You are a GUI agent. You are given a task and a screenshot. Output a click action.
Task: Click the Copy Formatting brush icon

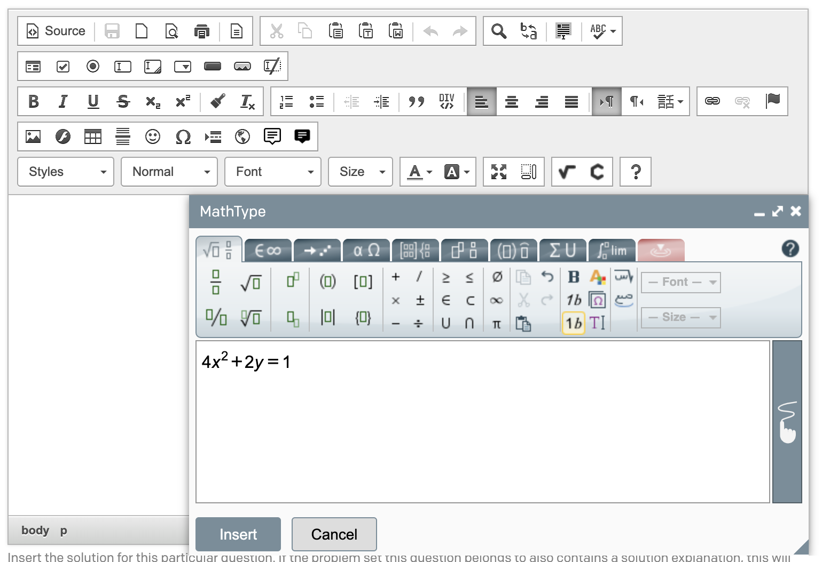(x=217, y=101)
